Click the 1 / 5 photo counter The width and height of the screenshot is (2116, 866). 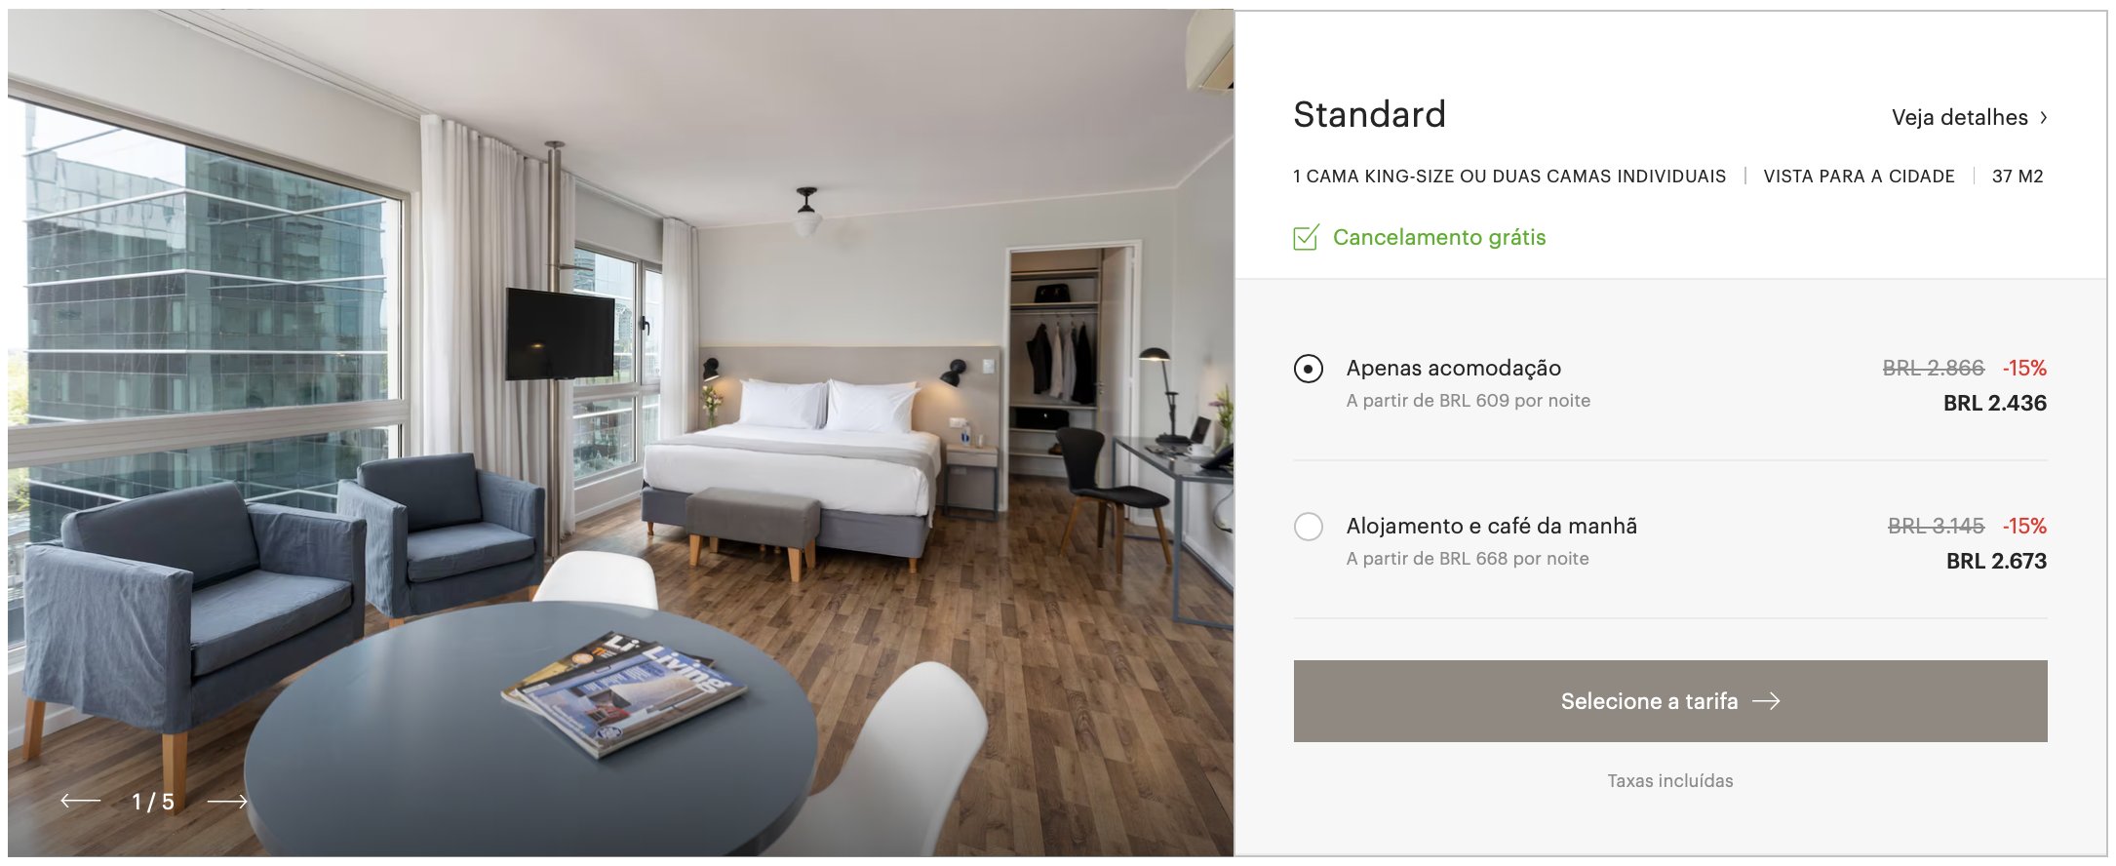click(153, 802)
